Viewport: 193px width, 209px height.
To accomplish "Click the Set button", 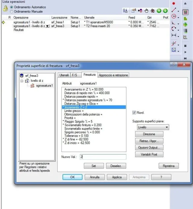I will 93,166.
